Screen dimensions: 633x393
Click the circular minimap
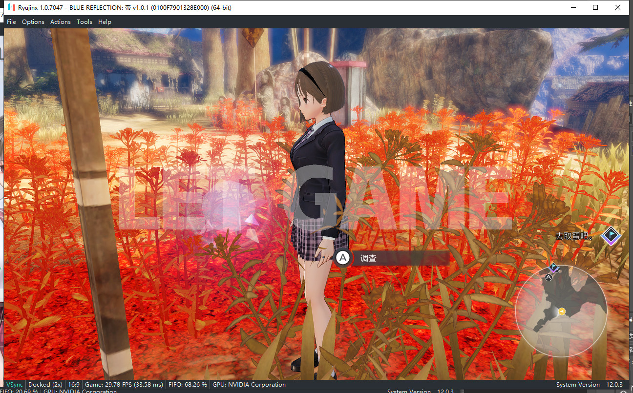point(561,311)
